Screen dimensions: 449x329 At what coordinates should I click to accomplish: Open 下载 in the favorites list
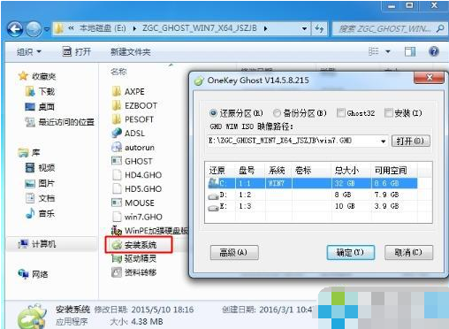click(40, 92)
